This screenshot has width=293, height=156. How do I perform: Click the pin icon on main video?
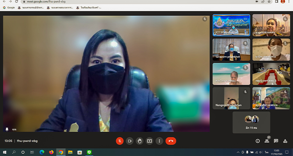(7, 129)
